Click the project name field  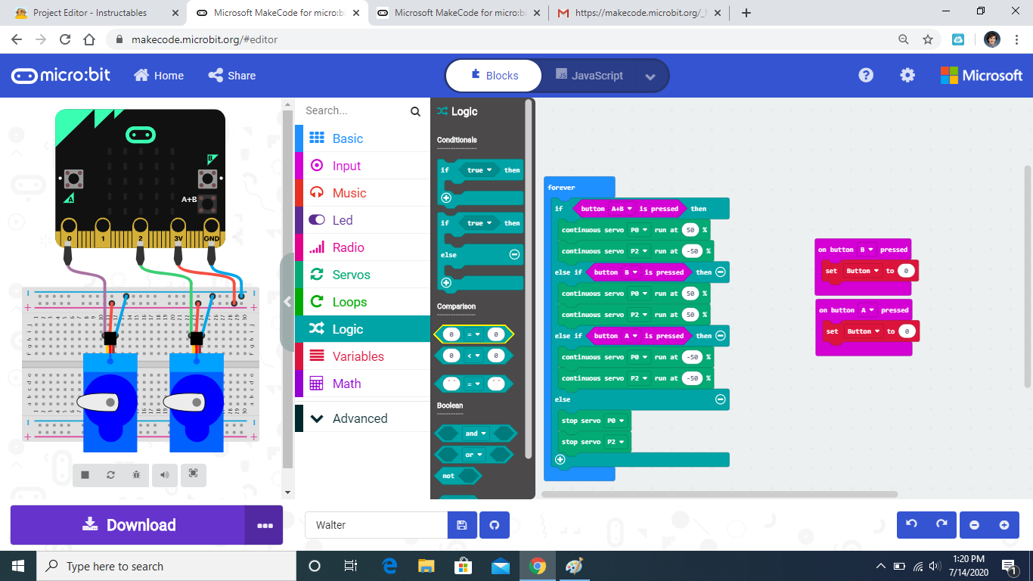[376, 525]
